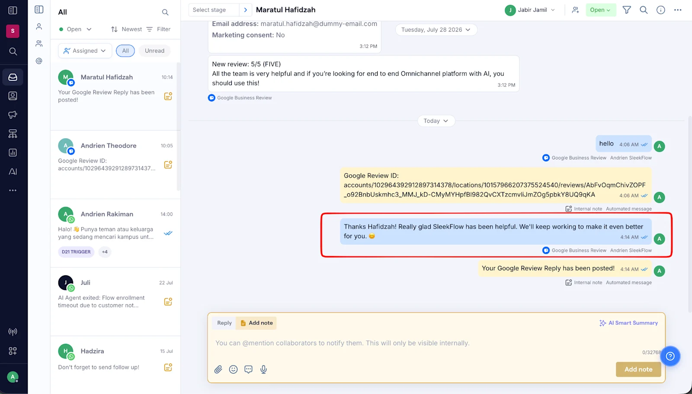Select the Unread filter chip
692x394 pixels.
point(154,51)
